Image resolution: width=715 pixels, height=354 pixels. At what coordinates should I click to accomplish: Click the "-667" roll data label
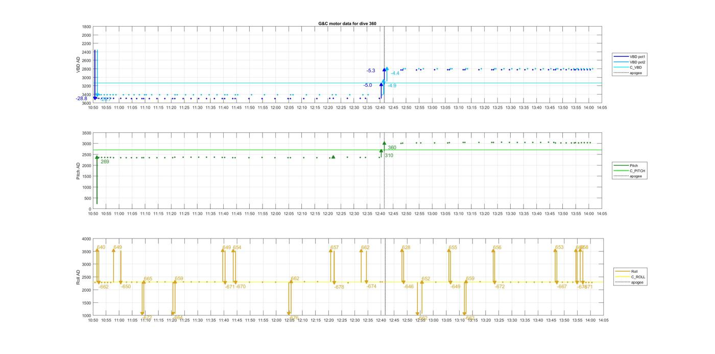tap(562, 287)
